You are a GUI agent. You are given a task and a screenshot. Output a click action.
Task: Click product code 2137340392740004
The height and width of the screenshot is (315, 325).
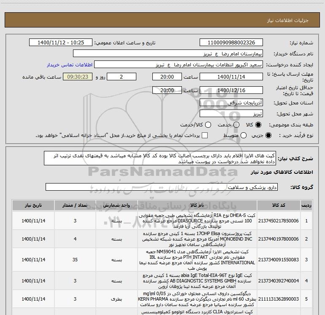point(279,281)
